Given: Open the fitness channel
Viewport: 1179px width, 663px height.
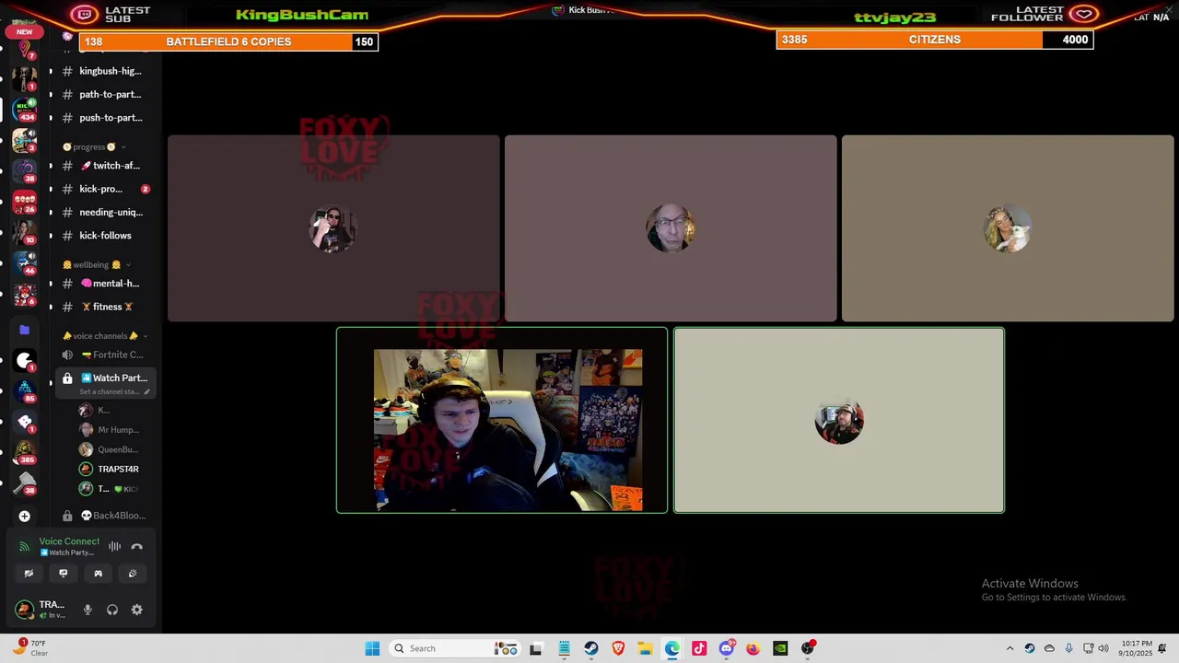Looking at the screenshot, I should (x=105, y=307).
